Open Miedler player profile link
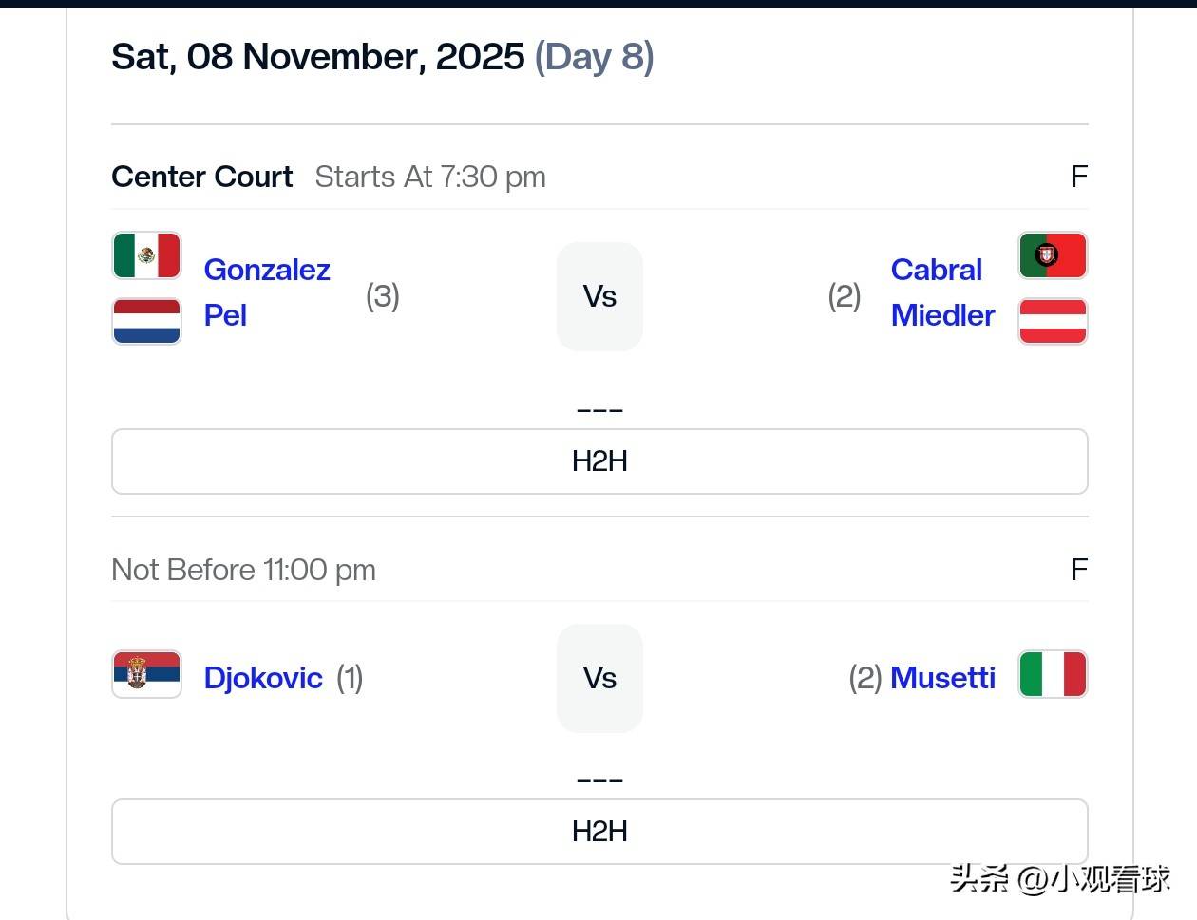Image resolution: width=1197 pixels, height=920 pixels. [x=942, y=315]
